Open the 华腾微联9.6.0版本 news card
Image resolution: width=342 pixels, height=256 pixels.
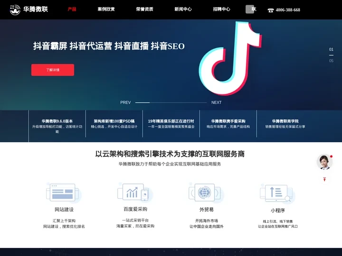57,126
